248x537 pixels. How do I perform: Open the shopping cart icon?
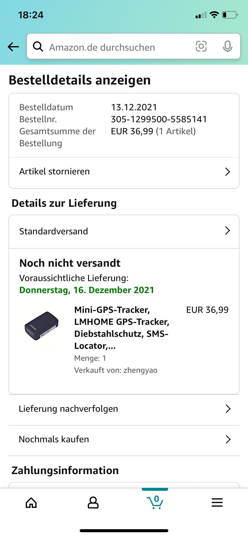click(x=155, y=502)
